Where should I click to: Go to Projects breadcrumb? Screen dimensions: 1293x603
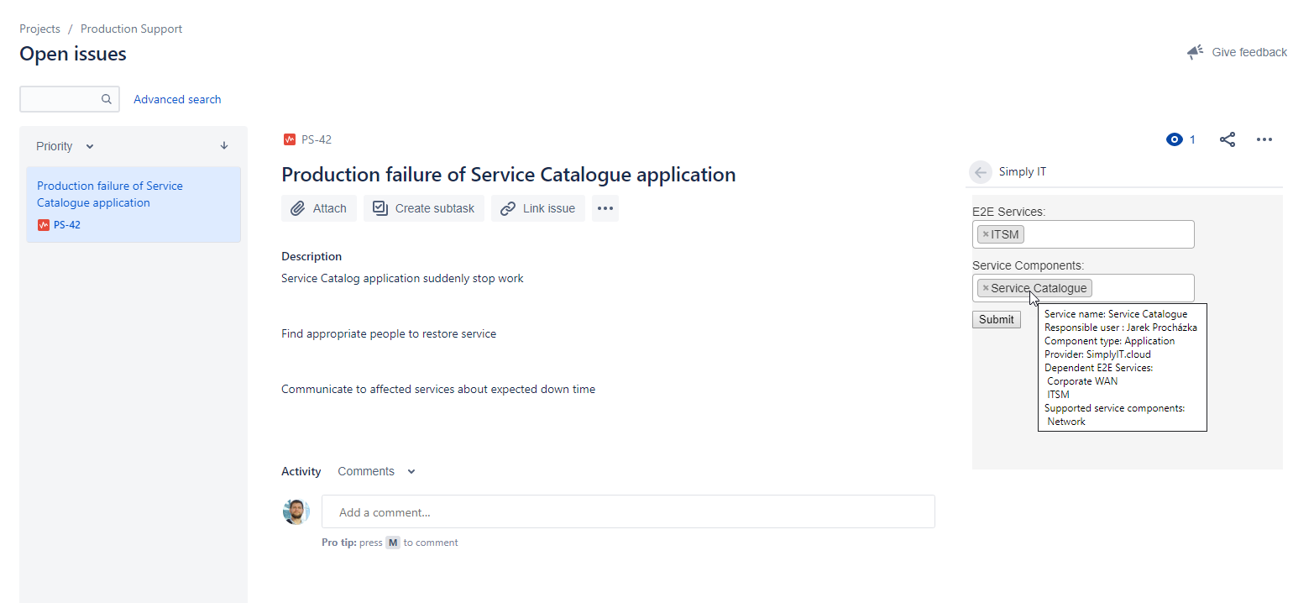[x=40, y=29]
